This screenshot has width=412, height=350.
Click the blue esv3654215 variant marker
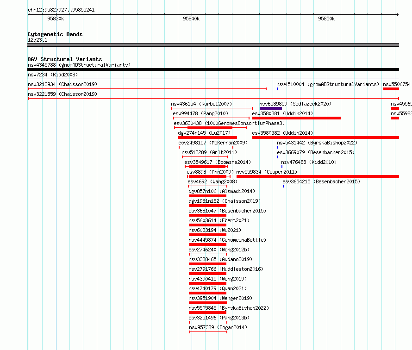pos(283,186)
